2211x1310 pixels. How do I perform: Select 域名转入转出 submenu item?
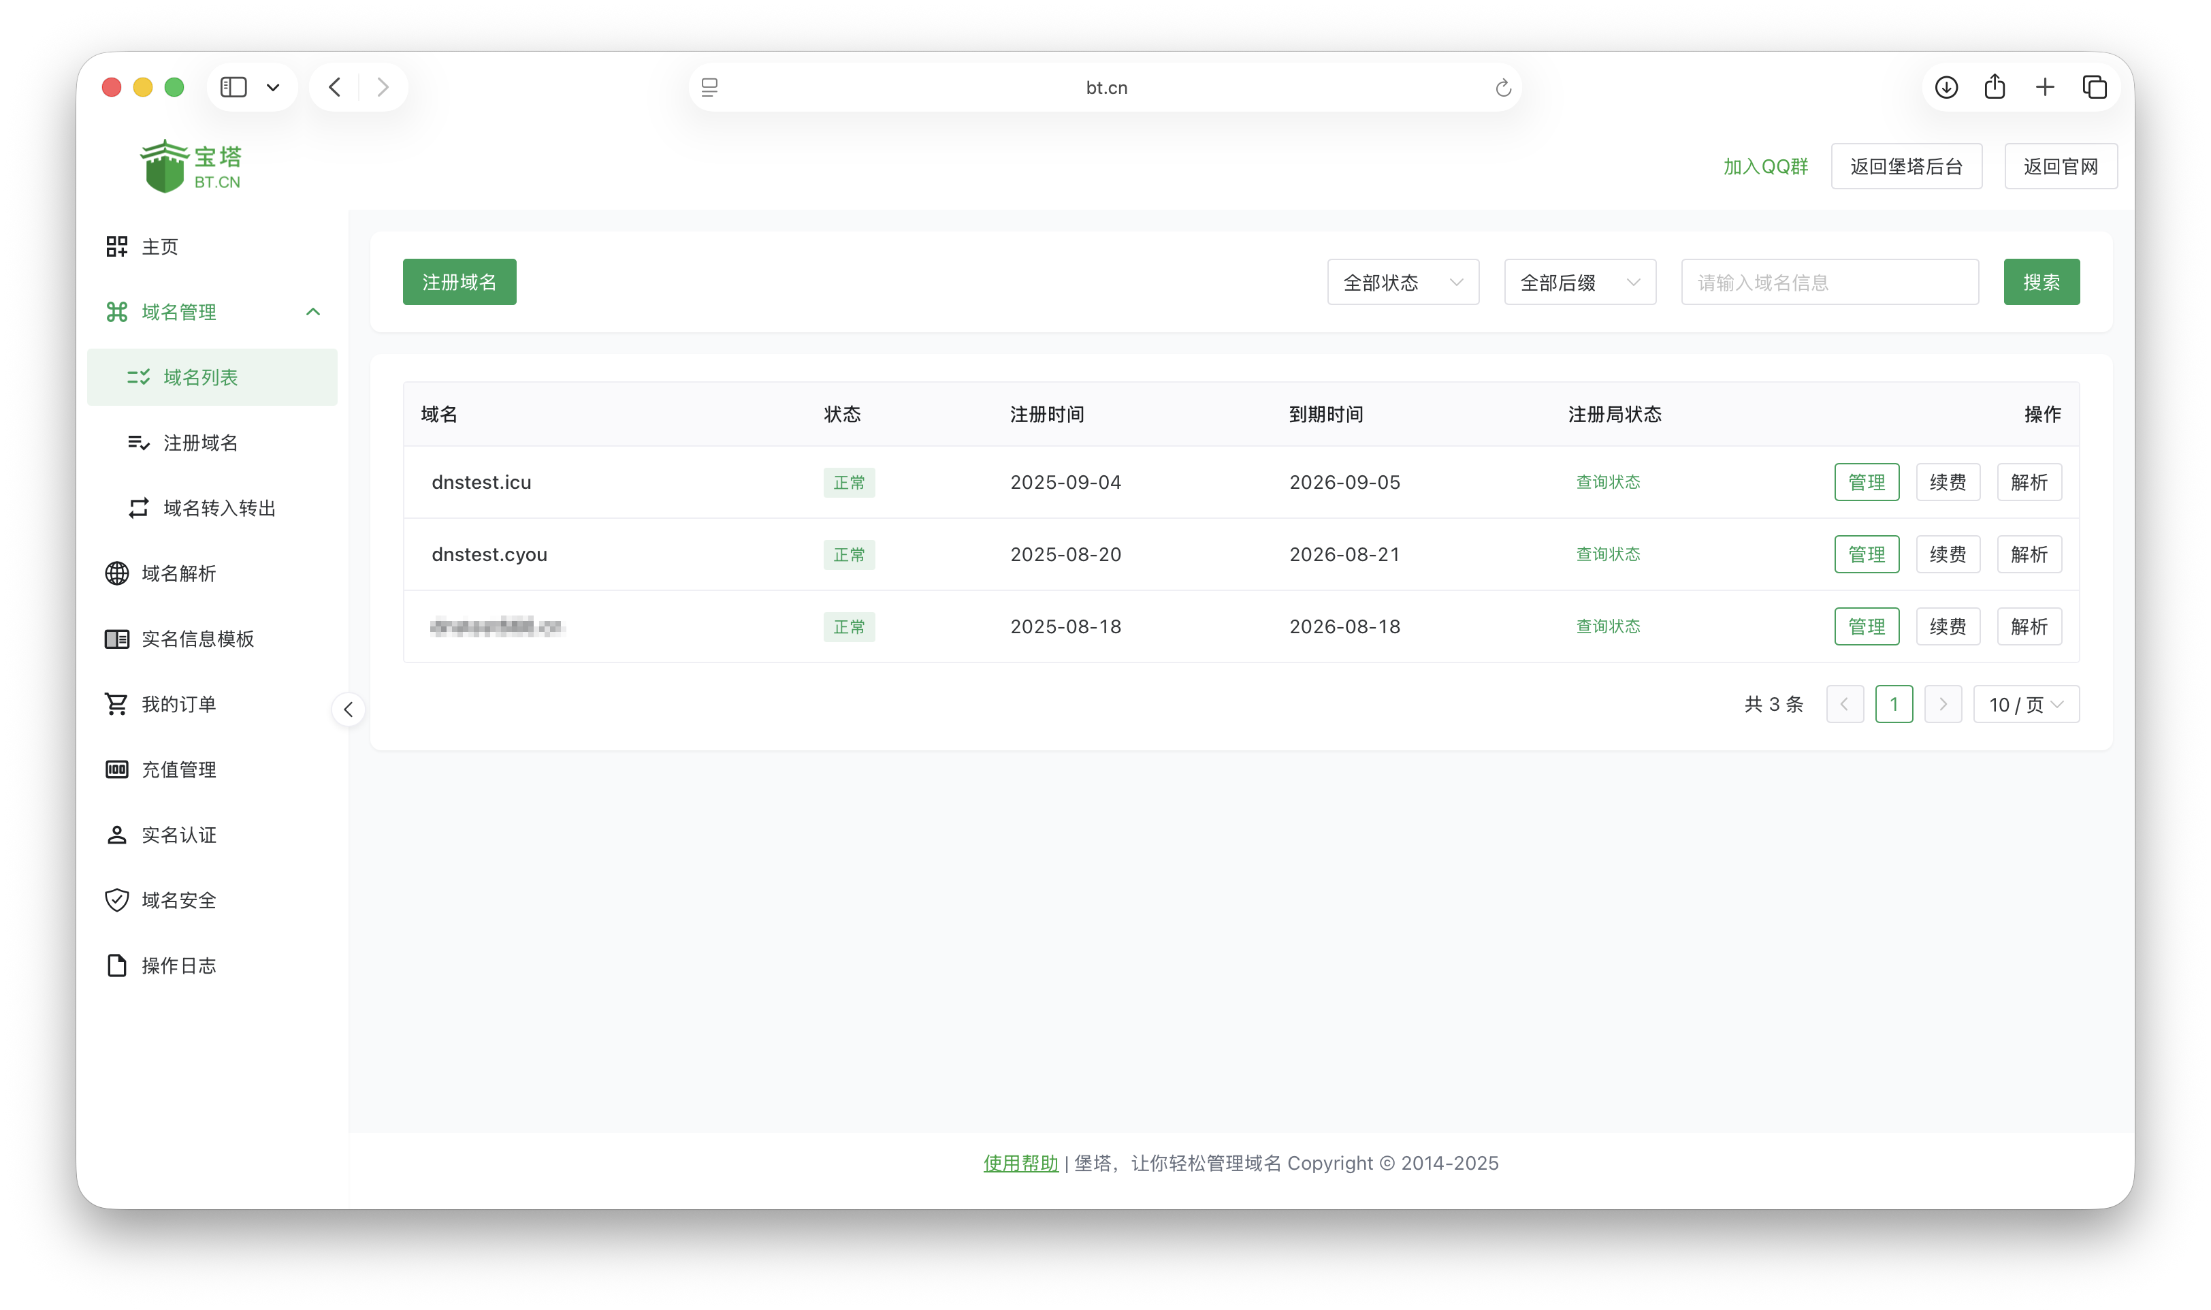point(219,509)
